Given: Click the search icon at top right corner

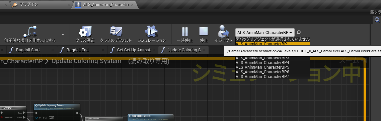Looking at the screenshot, I should click(377, 20).
